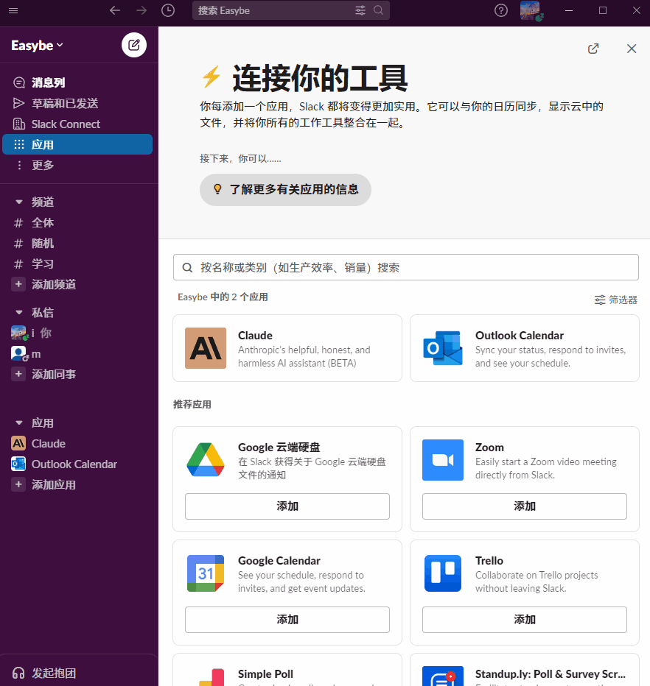This screenshot has height=686, width=650.
Task: Open apps page in new window icon
Action: coord(593,49)
